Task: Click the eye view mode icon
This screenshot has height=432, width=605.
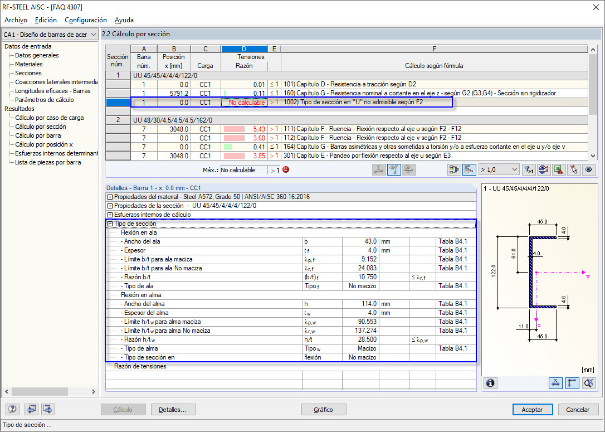Action: tap(588, 170)
